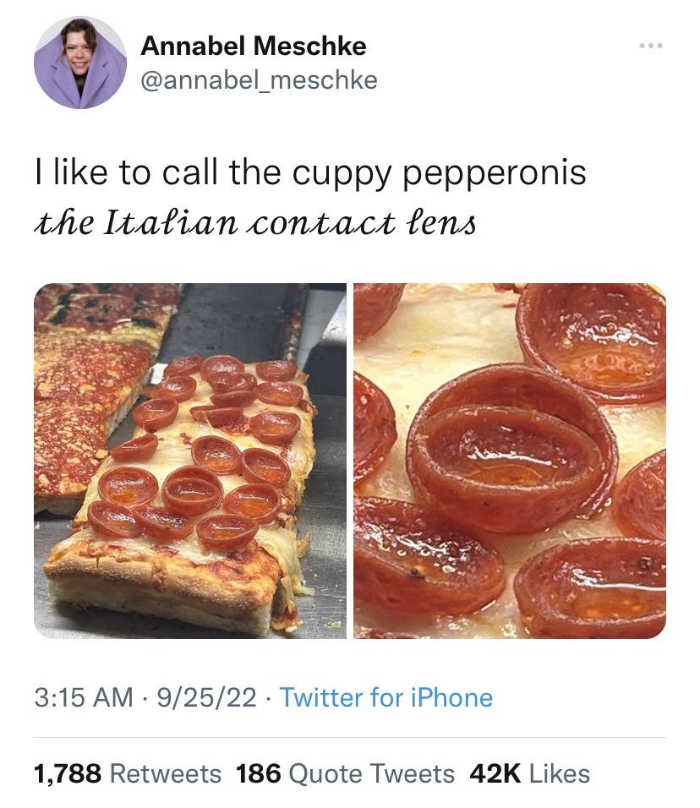This screenshot has width=700, height=808.
Task: Click the 3:15 AM timestamp
Action: click(x=84, y=697)
